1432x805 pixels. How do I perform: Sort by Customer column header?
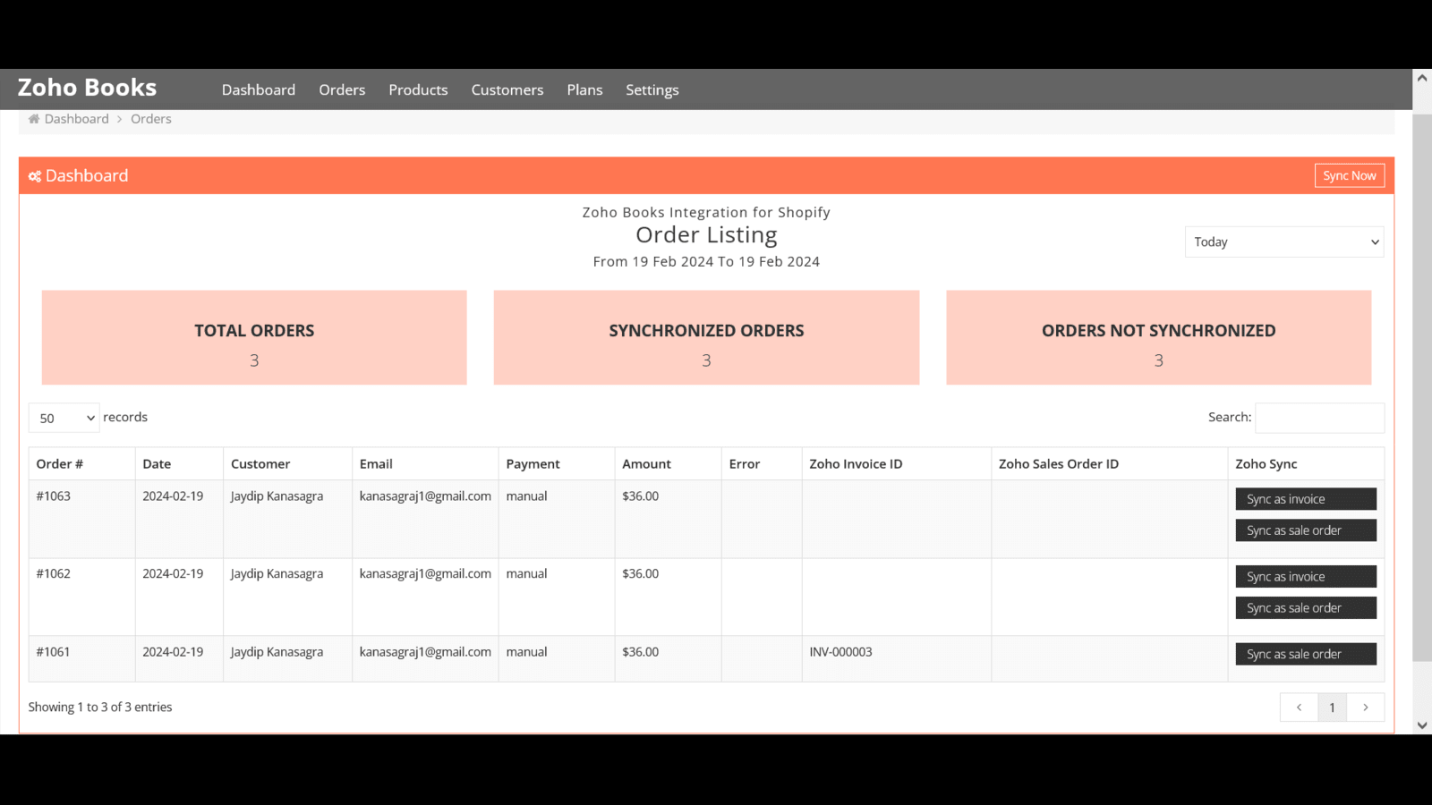coord(287,464)
